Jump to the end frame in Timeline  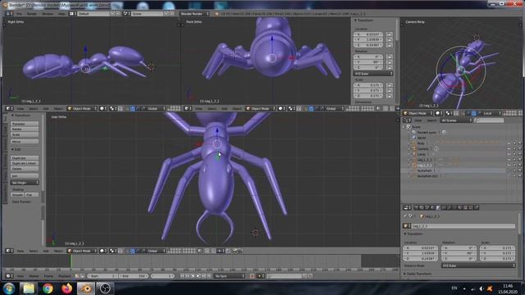209,276
